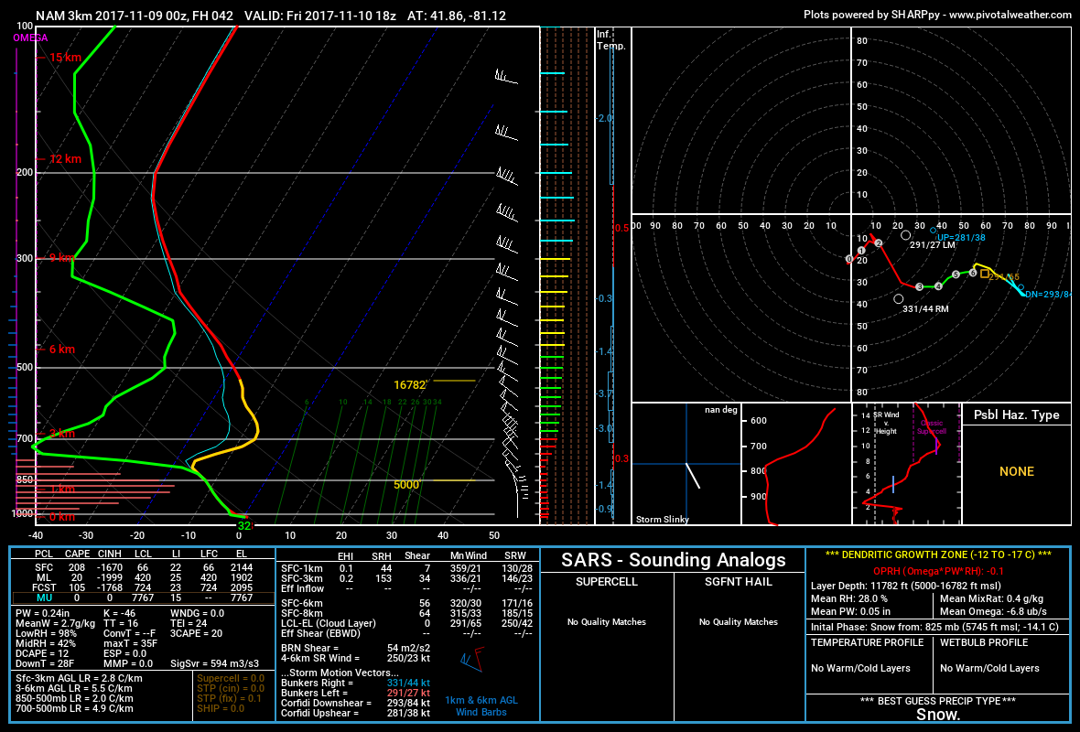Click the best guess precip type Snow.

[938, 715]
